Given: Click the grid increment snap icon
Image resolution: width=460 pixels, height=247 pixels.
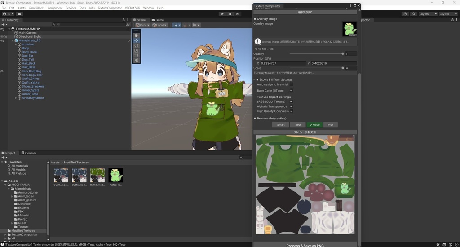Looking at the screenshot, I should 185,25.
